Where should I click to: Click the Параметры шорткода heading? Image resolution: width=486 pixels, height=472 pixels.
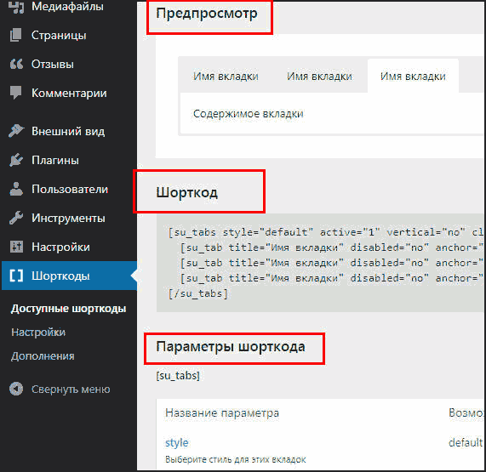tap(231, 347)
